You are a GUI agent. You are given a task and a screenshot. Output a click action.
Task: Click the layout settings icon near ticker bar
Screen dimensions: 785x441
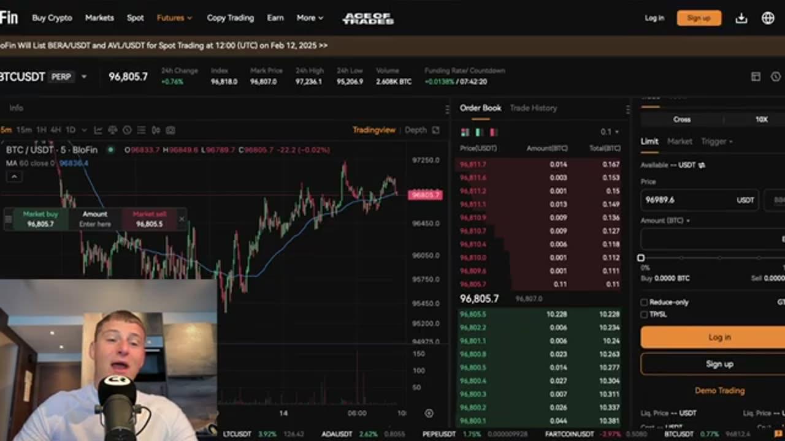756,77
